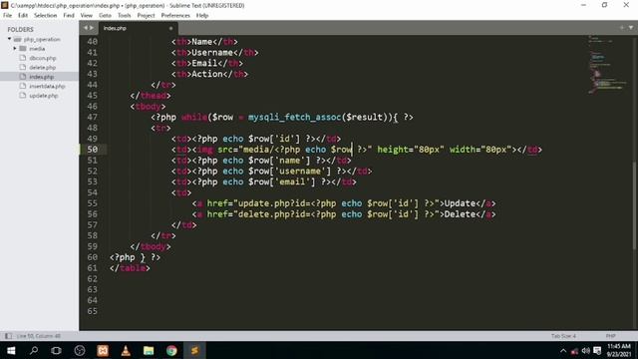Viewport: 638px width, 359px height.
Task: Click the Sublime Text title bar app icon
Action: [x=4, y=5]
